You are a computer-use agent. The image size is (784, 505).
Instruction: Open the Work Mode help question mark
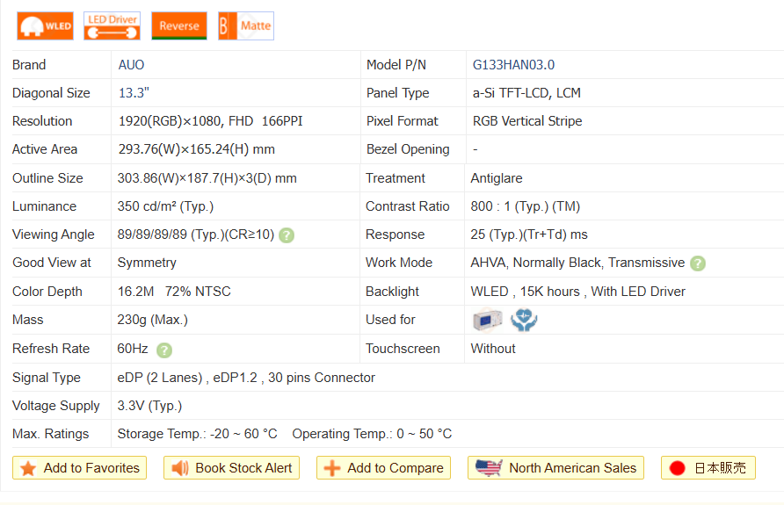point(698,263)
